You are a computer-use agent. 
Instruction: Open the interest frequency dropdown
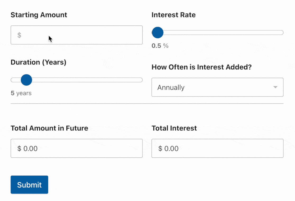(217, 87)
